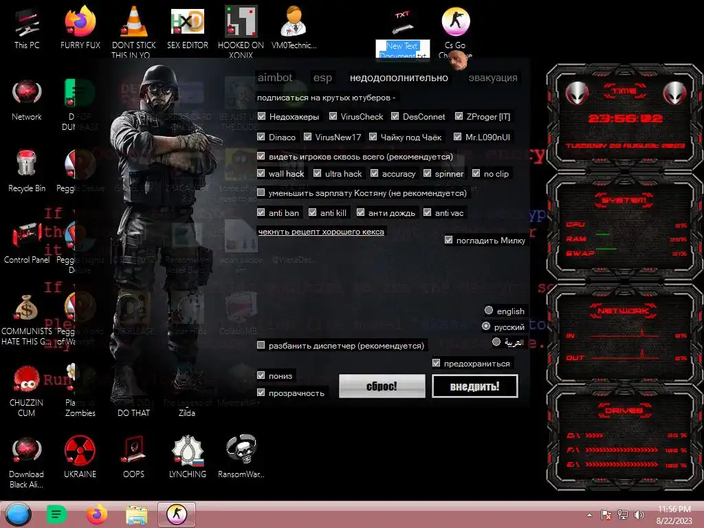Uncheck the no clip option
704x528 pixels.
[476, 173]
